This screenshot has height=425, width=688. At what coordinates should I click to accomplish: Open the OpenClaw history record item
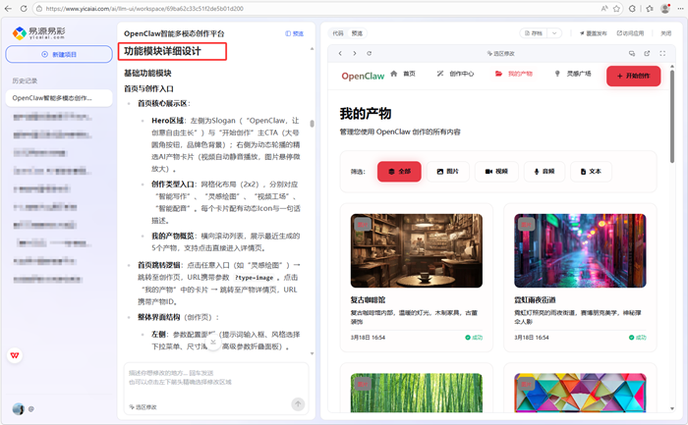[56, 98]
